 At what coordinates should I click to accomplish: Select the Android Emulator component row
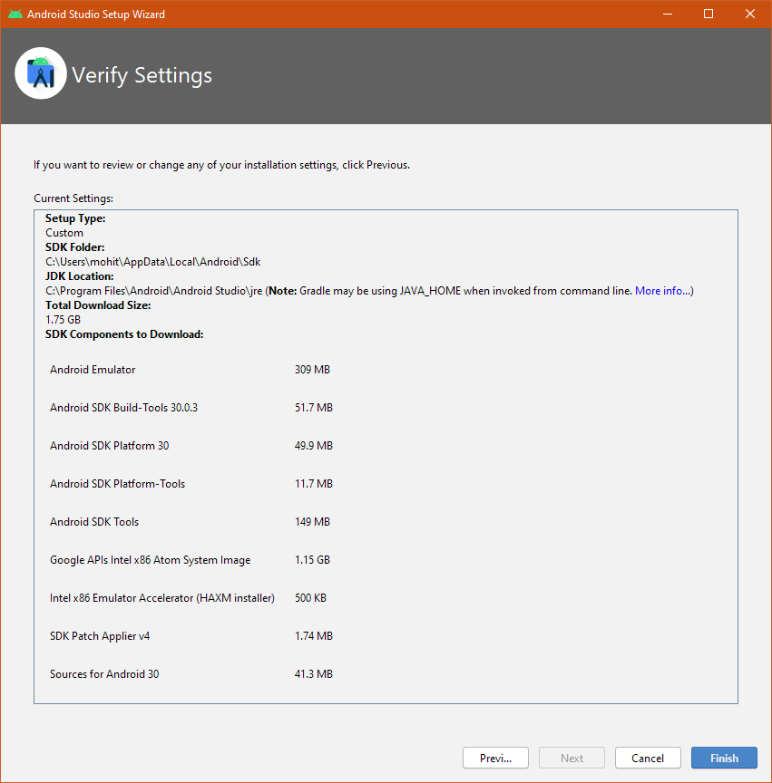[93, 370]
